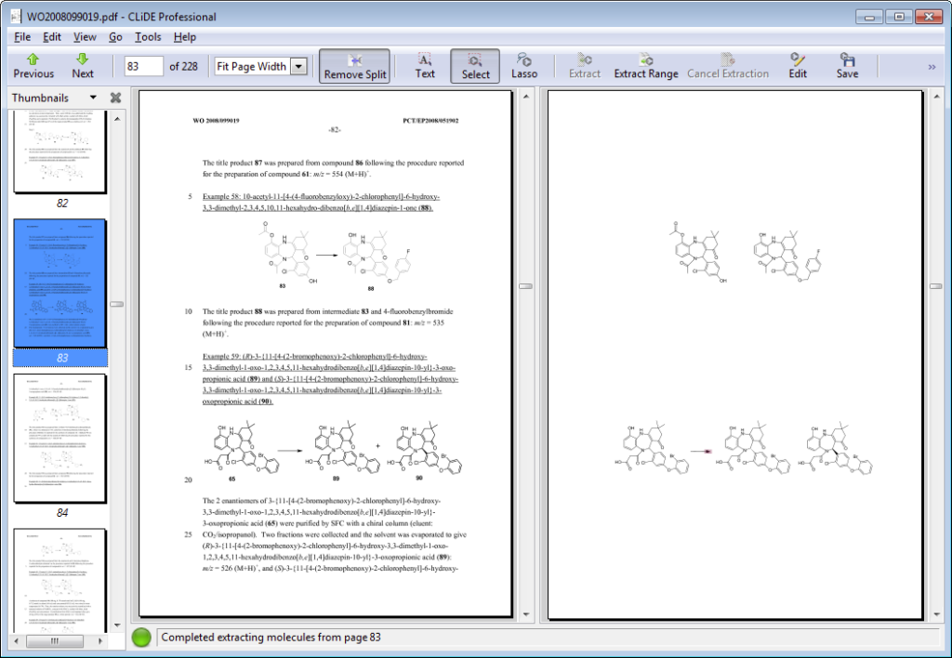Close the Thumbnails panel

[x=115, y=98]
